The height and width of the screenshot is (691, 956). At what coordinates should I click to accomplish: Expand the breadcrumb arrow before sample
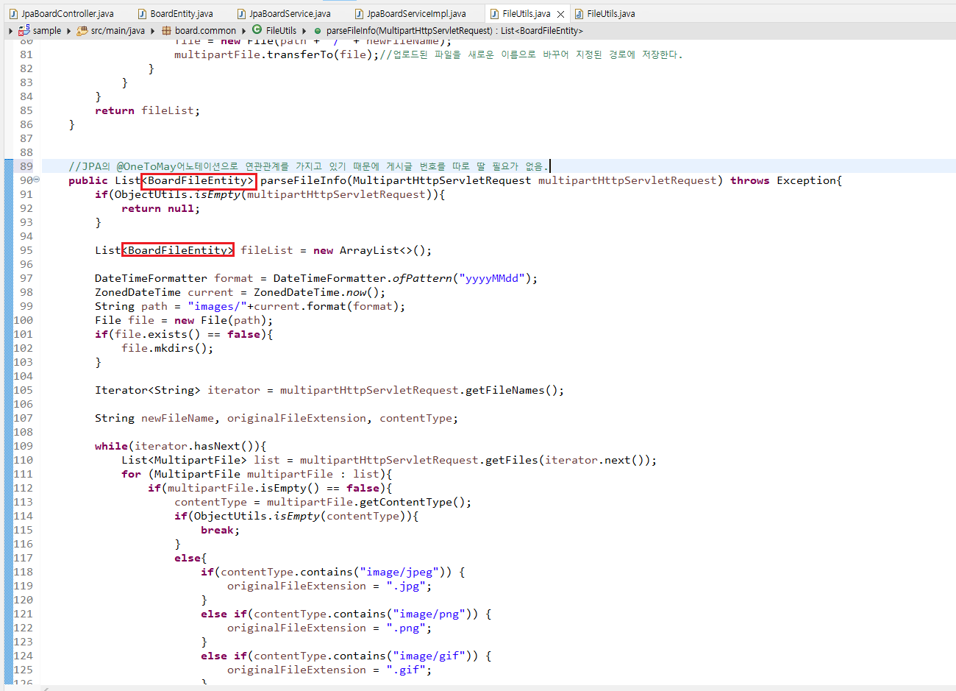click(x=10, y=31)
